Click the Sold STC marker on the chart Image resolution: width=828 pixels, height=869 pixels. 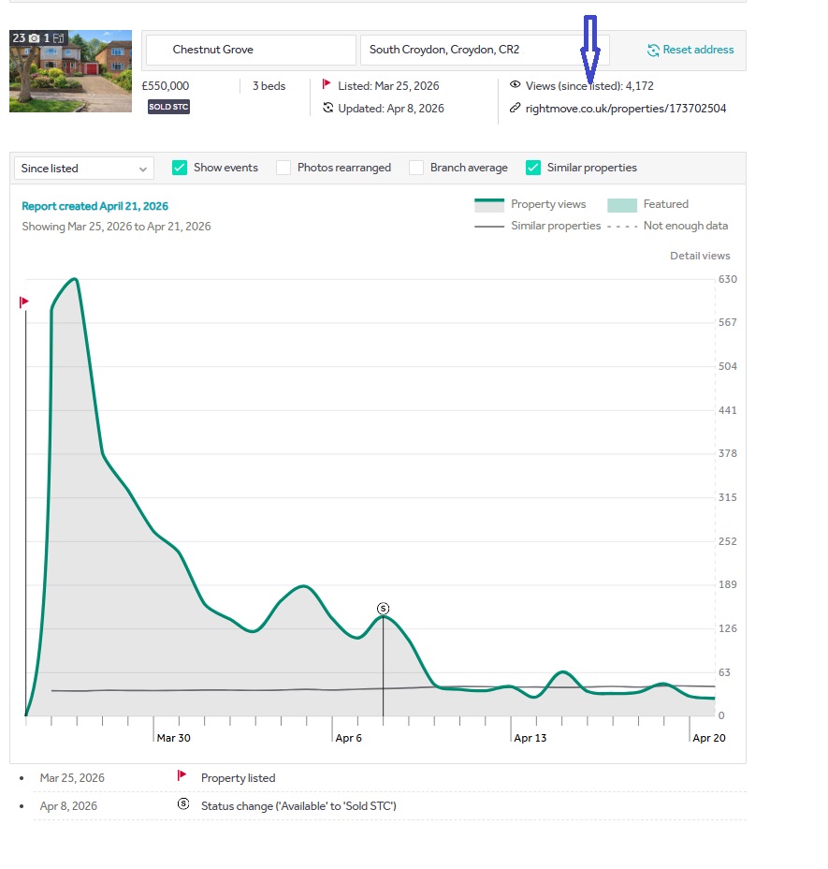(x=383, y=609)
